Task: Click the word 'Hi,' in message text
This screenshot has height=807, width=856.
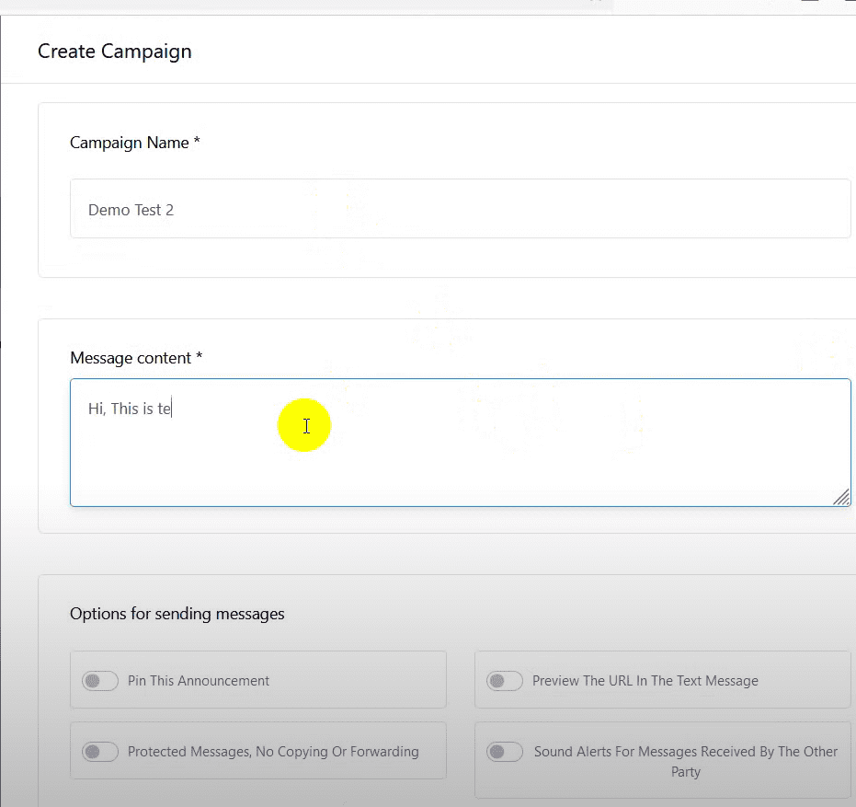Action: [x=97, y=409]
